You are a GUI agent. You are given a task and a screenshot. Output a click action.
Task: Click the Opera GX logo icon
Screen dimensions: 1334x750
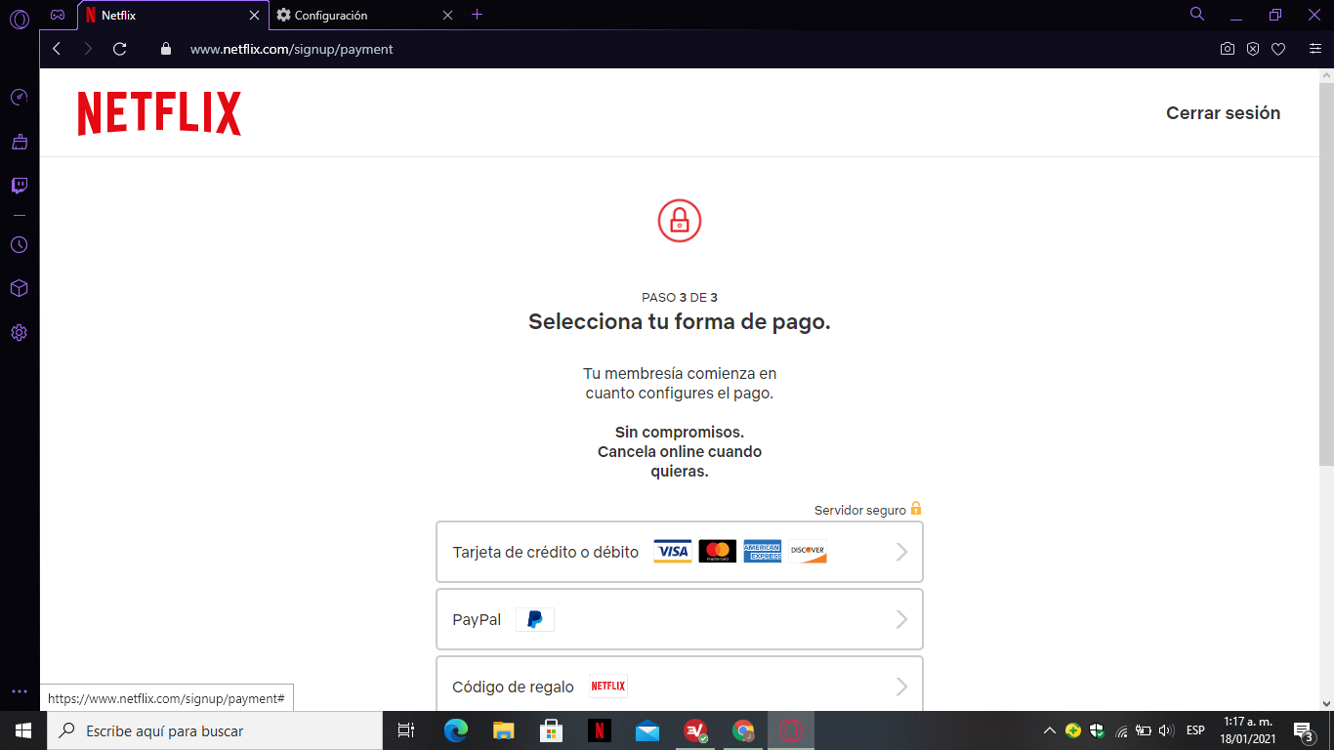click(x=19, y=19)
